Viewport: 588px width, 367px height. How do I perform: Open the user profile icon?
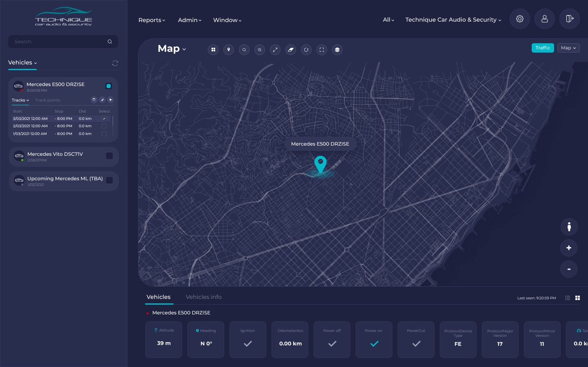click(x=544, y=19)
